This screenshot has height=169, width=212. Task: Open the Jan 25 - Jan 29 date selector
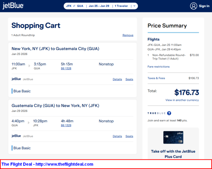tap(100, 6)
